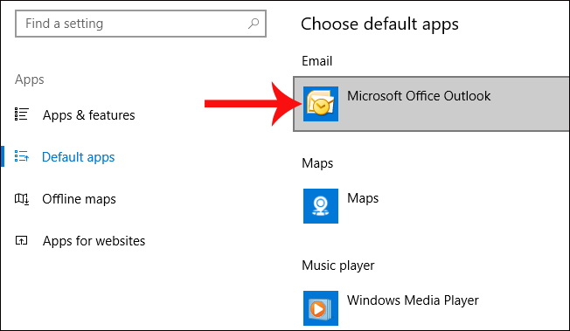This screenshot has width=570, height=331.
Task: Click the Apps section header
Action: point(30,79)
